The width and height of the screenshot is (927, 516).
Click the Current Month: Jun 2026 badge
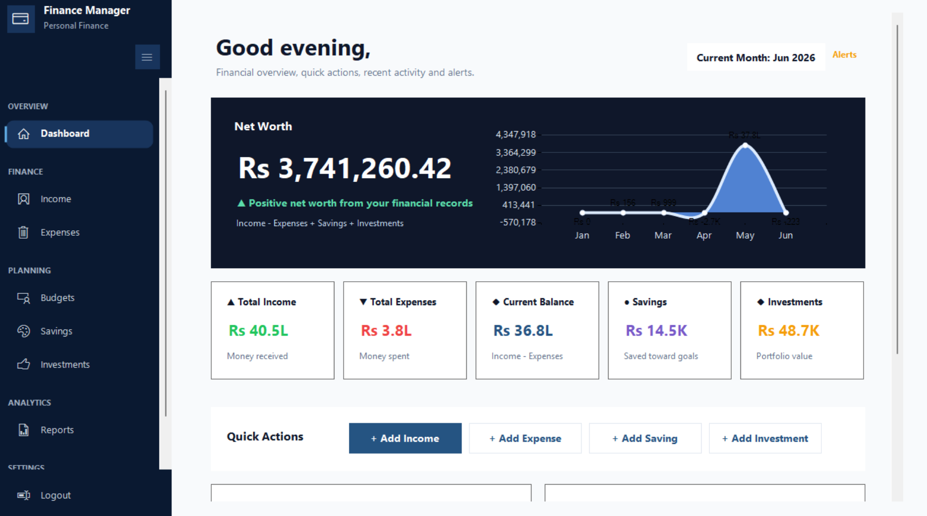pyautogui.click(x=756, y=58)
